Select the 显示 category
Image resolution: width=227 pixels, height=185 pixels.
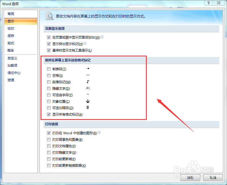point(21,21)
